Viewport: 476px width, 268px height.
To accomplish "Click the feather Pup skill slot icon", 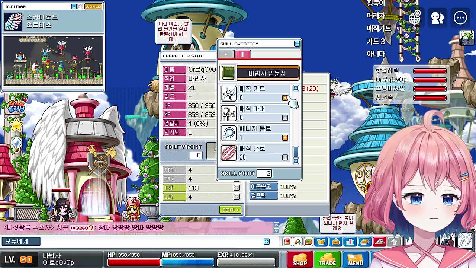I will click(465, 240).
